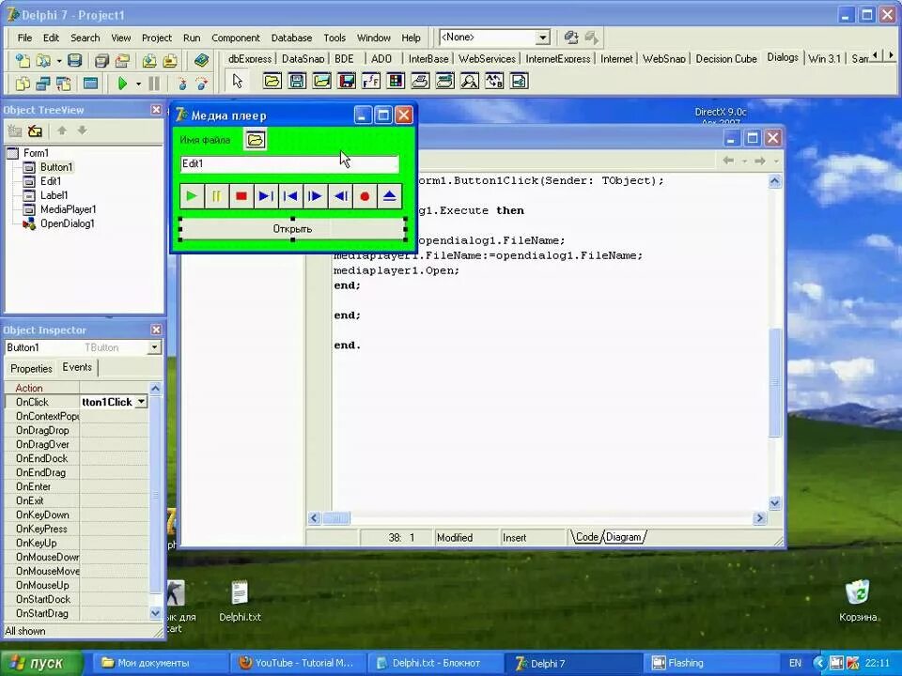Screen dimensions: 902x676
Task: Select SaveDialog component in palette
Action: (x=297, y=81)
